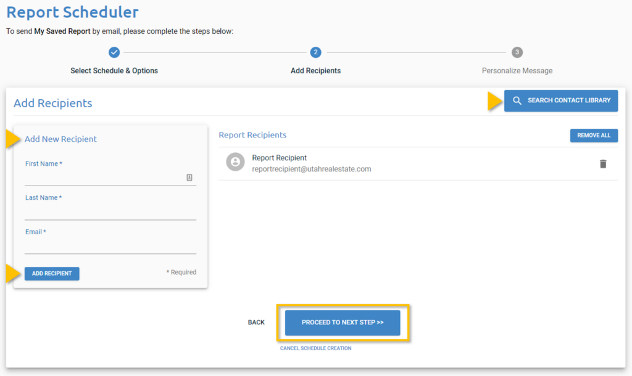Viewport: 632px width, 376px height.
Task: Select the Add Recipients step label
Action: tap(315, 71)
